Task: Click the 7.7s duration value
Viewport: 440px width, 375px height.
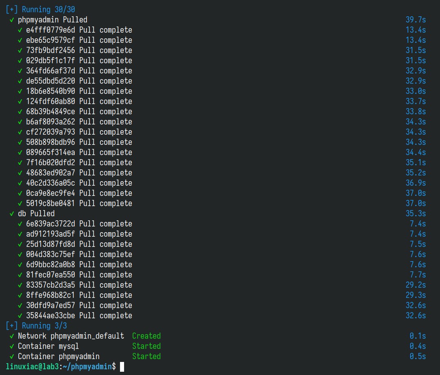Action: pyautogui.click(x=418, y=275)
